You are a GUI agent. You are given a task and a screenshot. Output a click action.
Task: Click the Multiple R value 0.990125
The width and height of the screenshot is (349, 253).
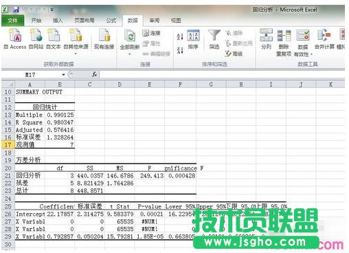coord(60,115)
